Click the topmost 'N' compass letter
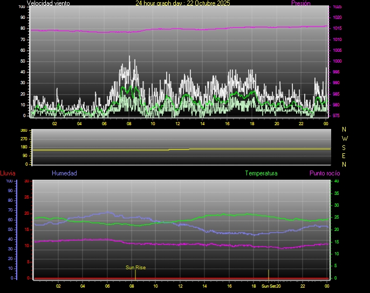370x293 pixels. click(345, 130)
